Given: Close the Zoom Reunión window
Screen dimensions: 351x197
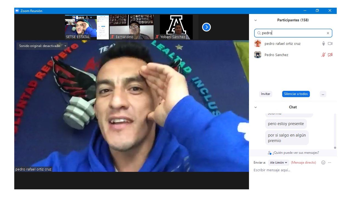Looking at the screenshot, I should point(330,11).
